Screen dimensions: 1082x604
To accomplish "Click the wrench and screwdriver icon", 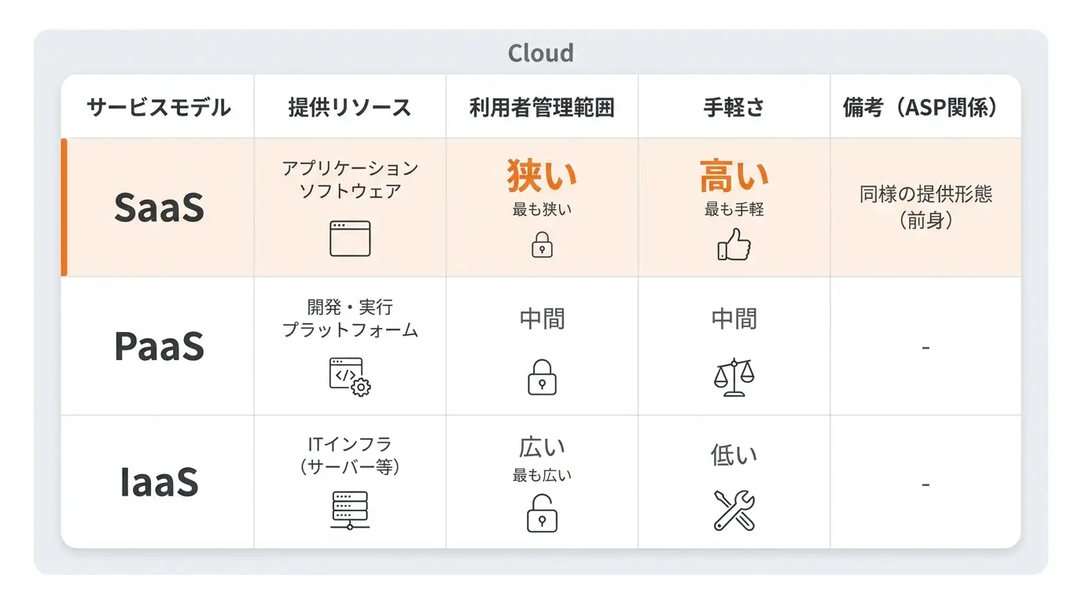I will [734, 510].
